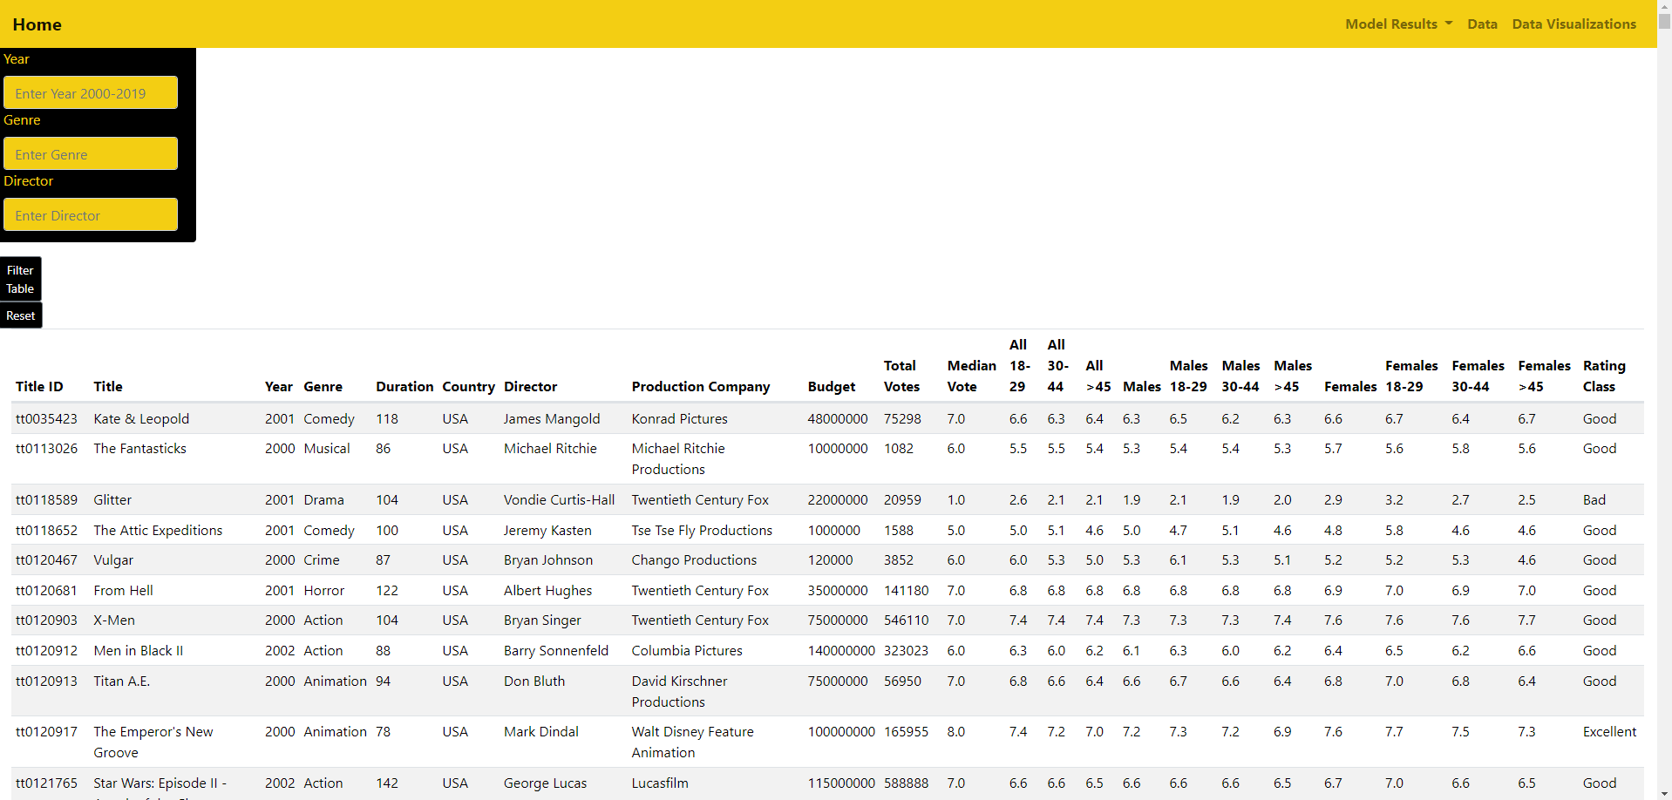Image resolution: width=1672 pixels, height=800 pixels.
Task: Select the title Vulgar
Action: [113, 559]
